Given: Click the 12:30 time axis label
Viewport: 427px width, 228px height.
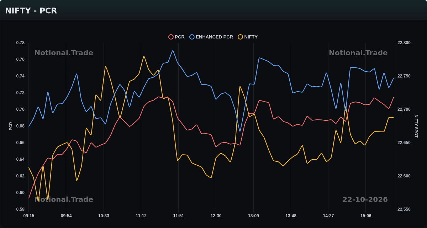Looking at the screenshot, I should (x=216, y=216).
